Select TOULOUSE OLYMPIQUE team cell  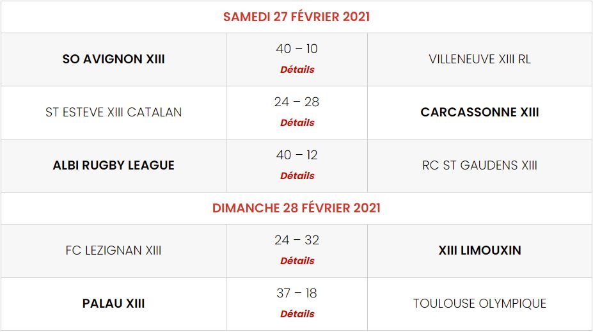[x=480, y=304]
